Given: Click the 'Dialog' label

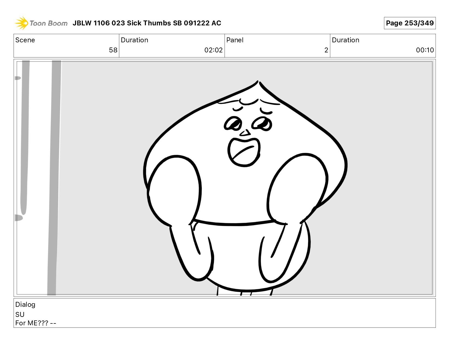Looking at the screenshot, I should 25,305.
